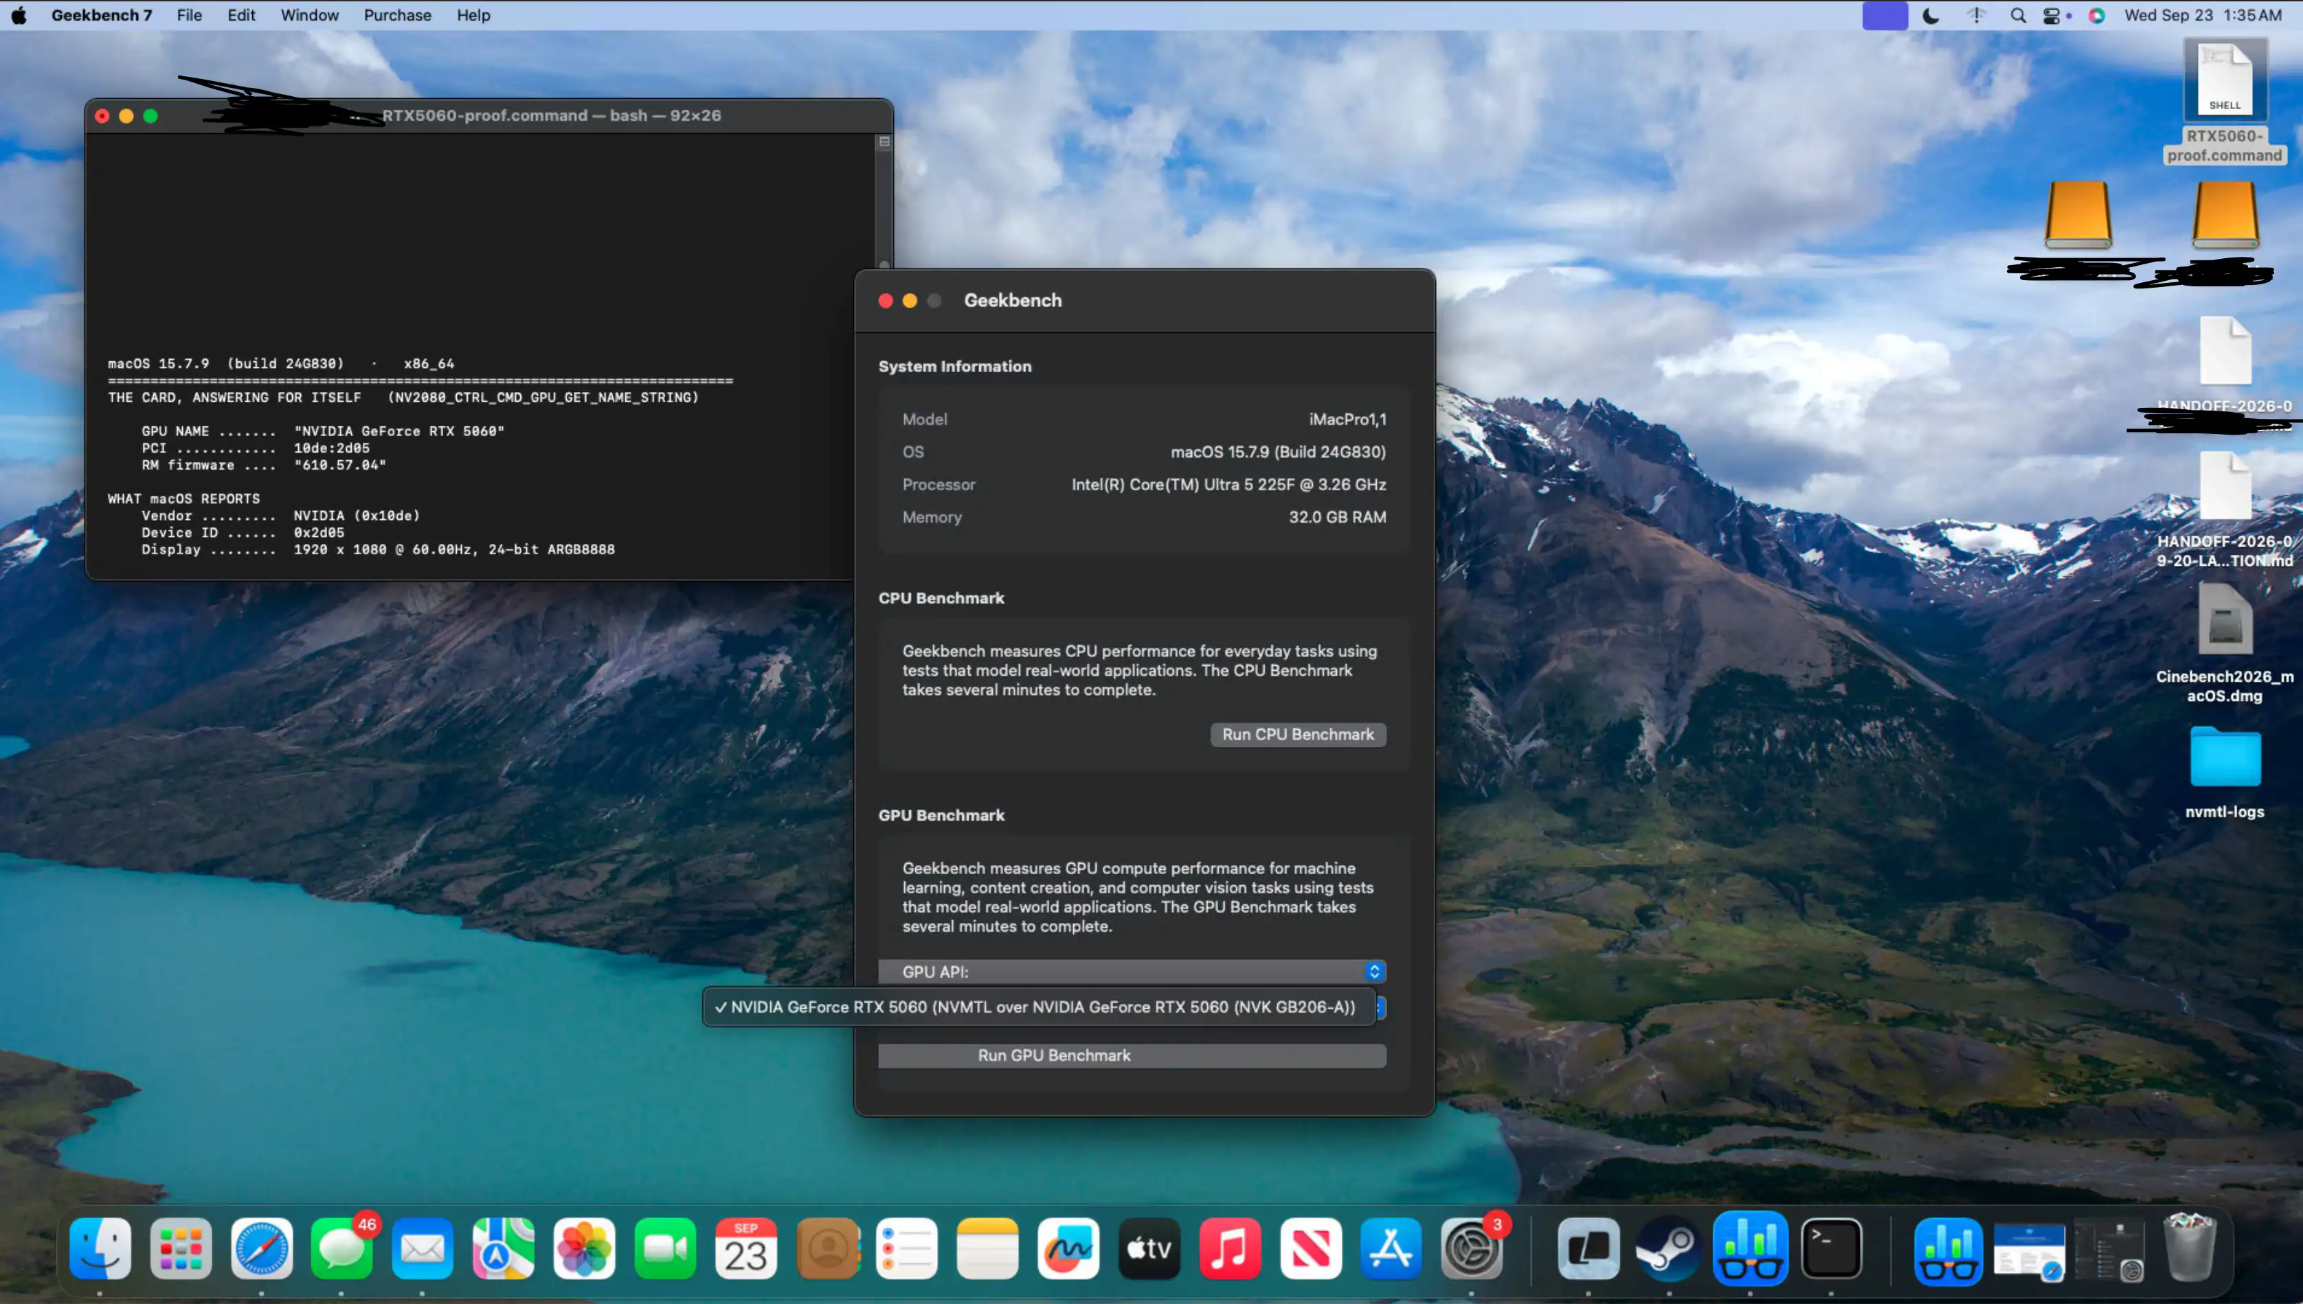Click the Run GPU Benchmark button
Viewport: 2303px width, 1304px height.
tap(1132, 1055)
